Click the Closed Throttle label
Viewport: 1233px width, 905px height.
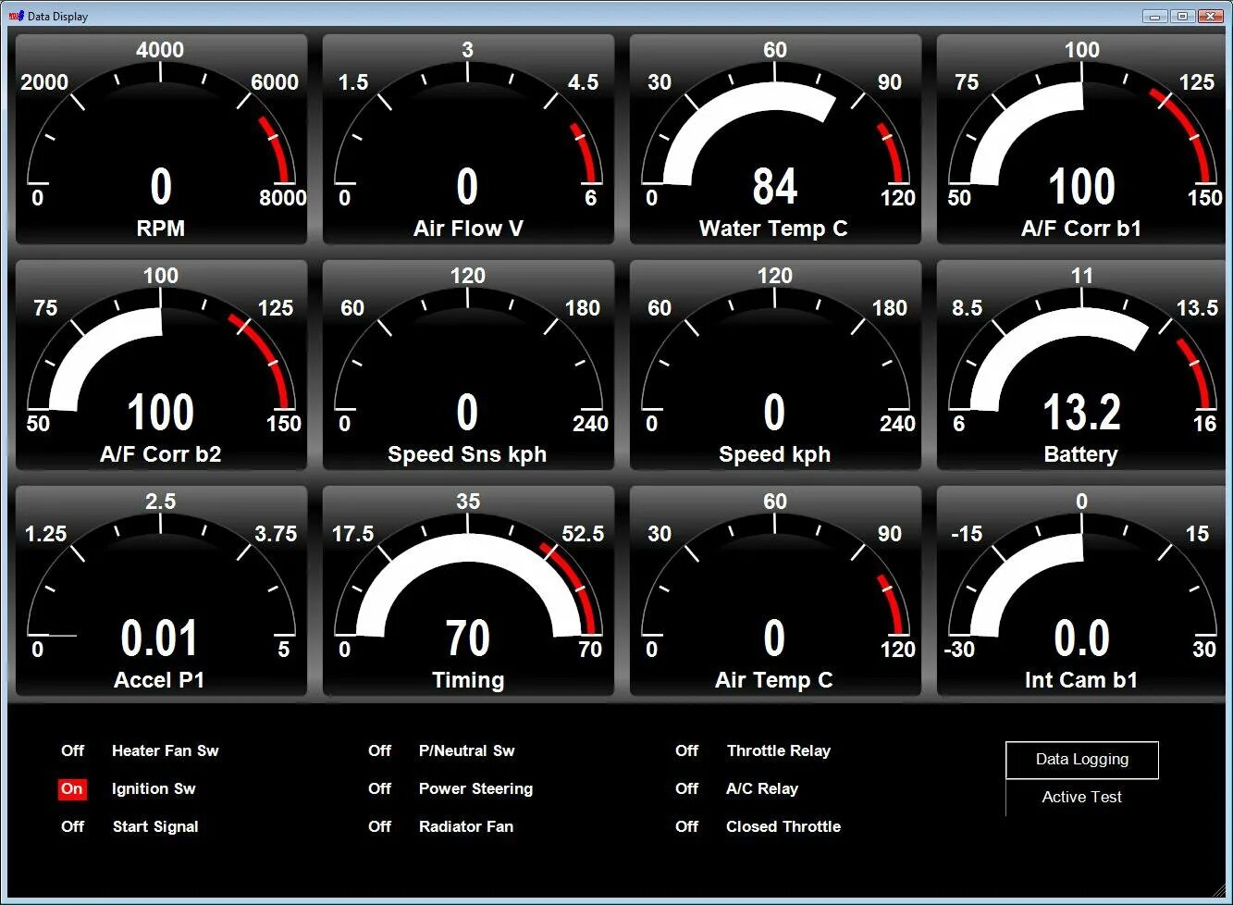point(783,826)
